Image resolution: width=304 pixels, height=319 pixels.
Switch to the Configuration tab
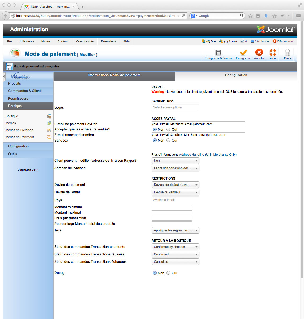[236, 75]
